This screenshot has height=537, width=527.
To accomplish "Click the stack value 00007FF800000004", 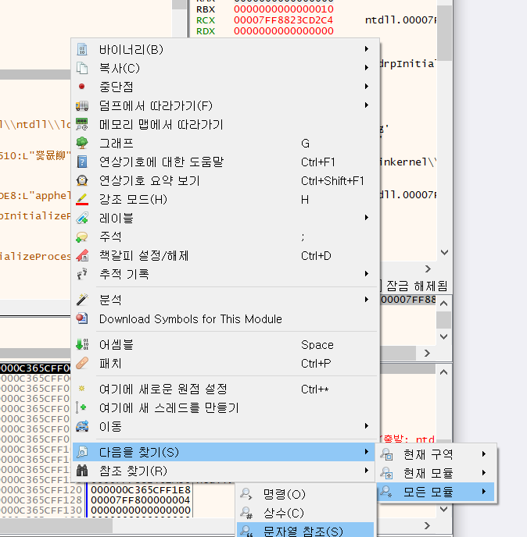I will click(x=140, y=500).
